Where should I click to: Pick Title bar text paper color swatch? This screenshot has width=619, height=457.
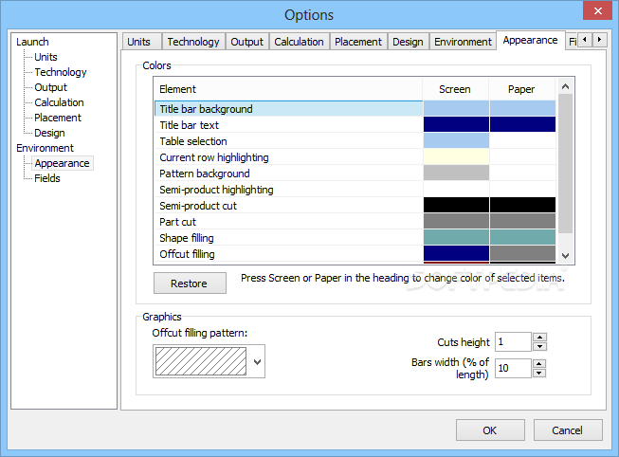(522, 124)
